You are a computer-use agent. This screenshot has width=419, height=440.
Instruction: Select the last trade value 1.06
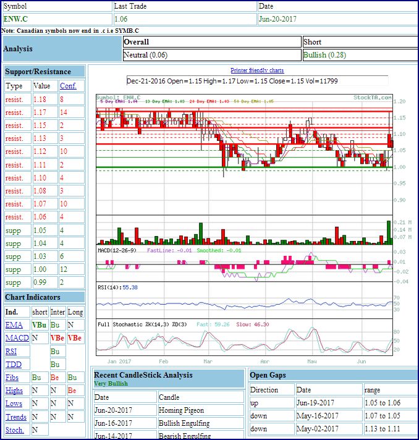click(121, 19)
